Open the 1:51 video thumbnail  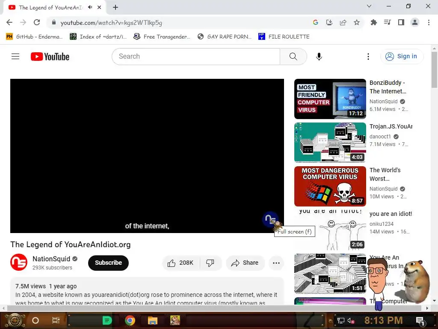coord(330,274)
